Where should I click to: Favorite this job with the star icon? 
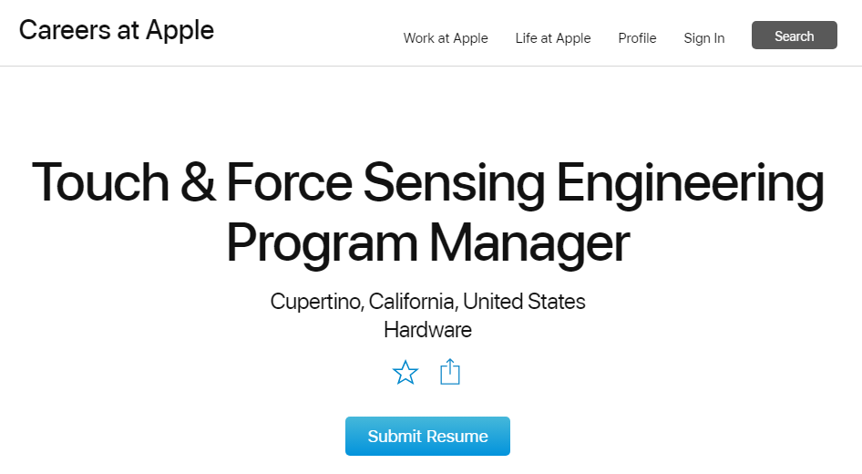(405, 372)
